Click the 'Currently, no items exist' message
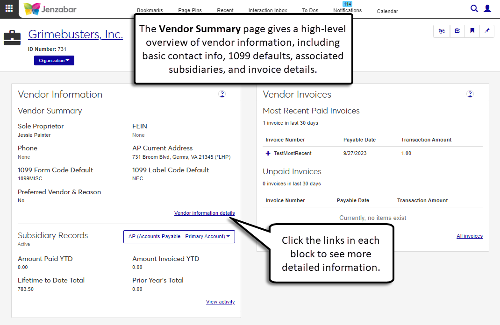Screen dimensions: 500x325 pos(373,218)
